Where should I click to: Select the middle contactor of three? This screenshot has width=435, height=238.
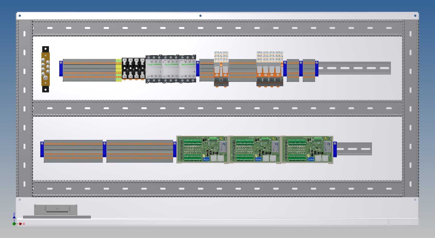170,69
